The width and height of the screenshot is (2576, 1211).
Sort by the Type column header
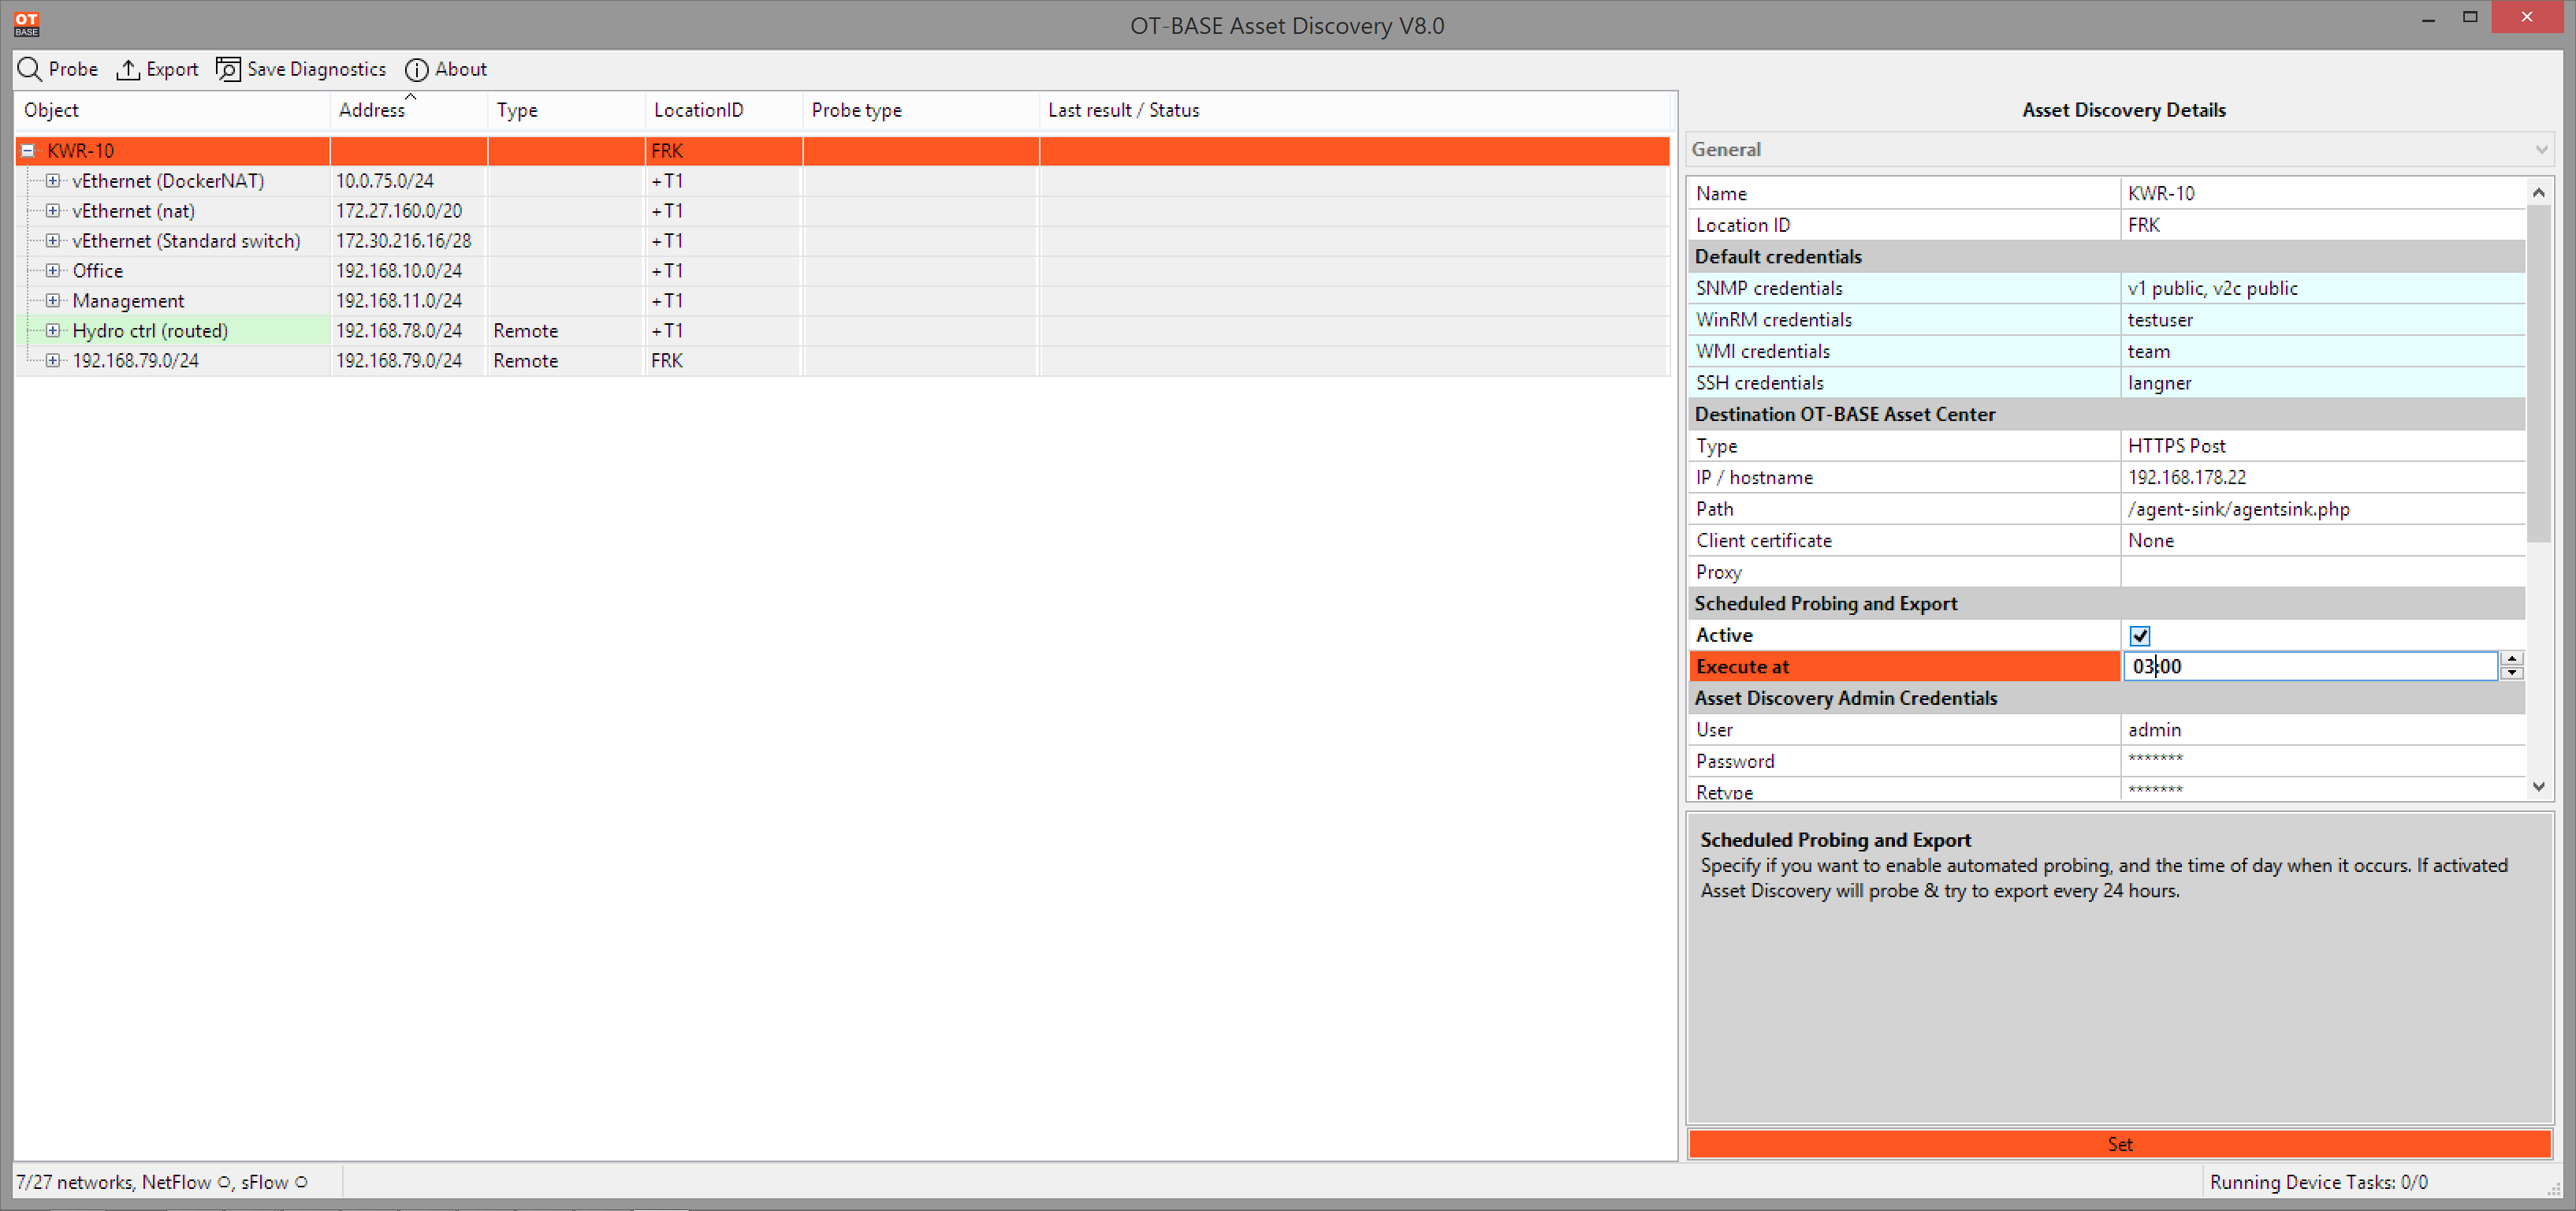(x=566, y=110)
